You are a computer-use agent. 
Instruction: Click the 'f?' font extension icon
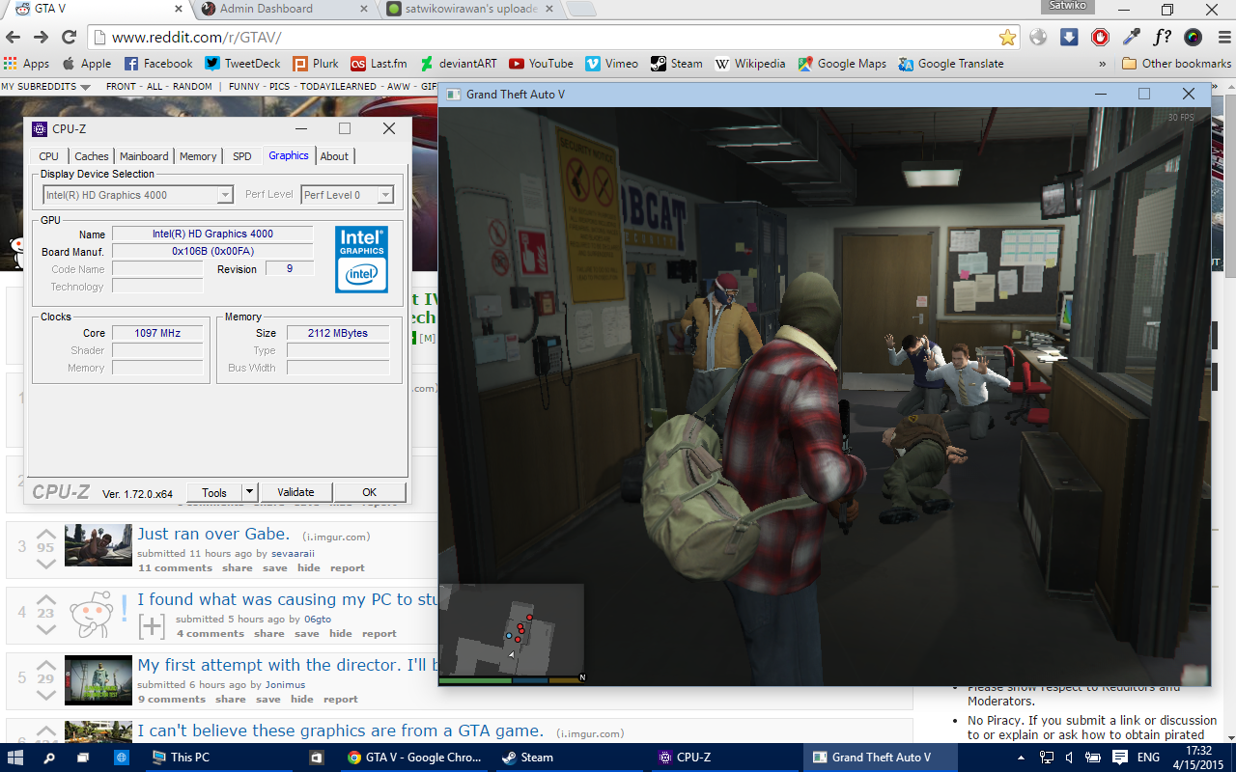coord(1163,38)
